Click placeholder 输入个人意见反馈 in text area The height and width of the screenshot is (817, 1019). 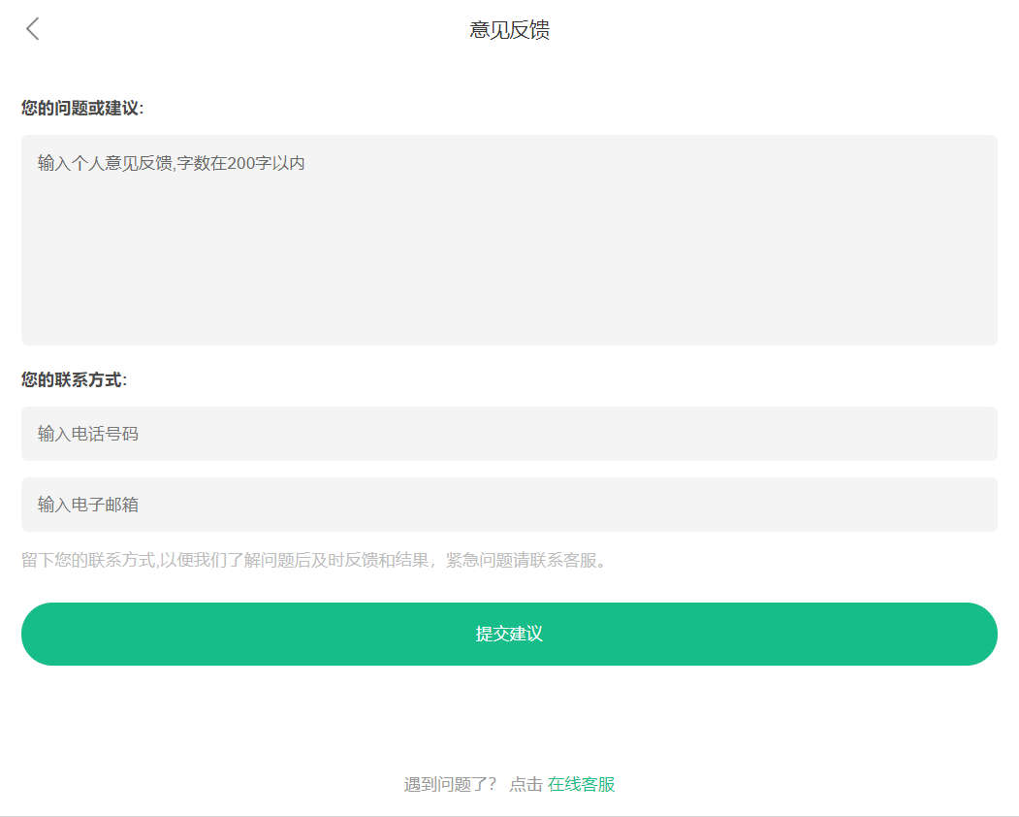pos(171,163)
